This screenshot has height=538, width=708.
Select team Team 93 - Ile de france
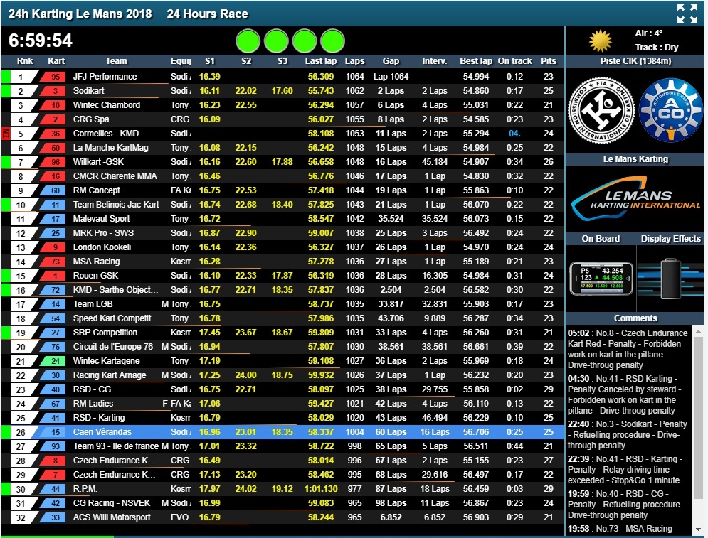click(x=116, y=446)
